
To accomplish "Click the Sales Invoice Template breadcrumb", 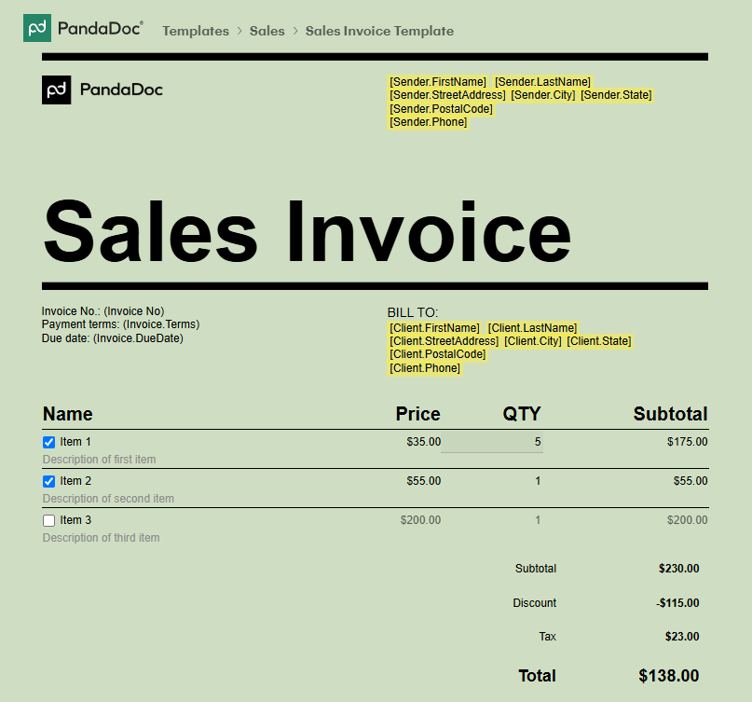I will pyautogui.click(x=379, y=31).
